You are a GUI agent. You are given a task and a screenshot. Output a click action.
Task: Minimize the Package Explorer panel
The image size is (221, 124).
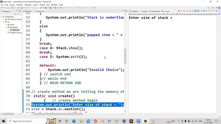17,11
